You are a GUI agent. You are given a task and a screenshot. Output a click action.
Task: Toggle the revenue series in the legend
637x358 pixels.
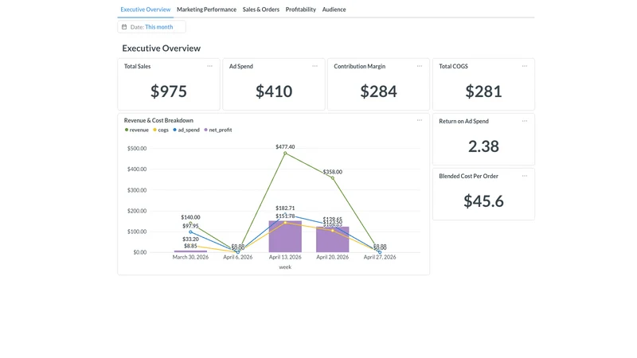(136, 130)
